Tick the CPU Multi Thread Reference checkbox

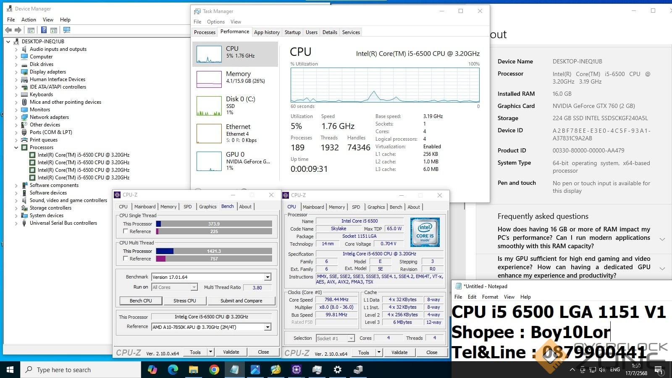click(126, 259)
